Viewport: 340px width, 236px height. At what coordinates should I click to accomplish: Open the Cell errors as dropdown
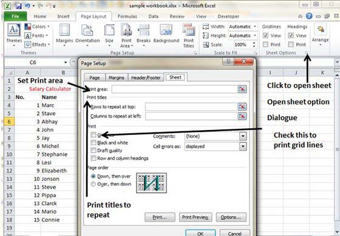[243, 146]
